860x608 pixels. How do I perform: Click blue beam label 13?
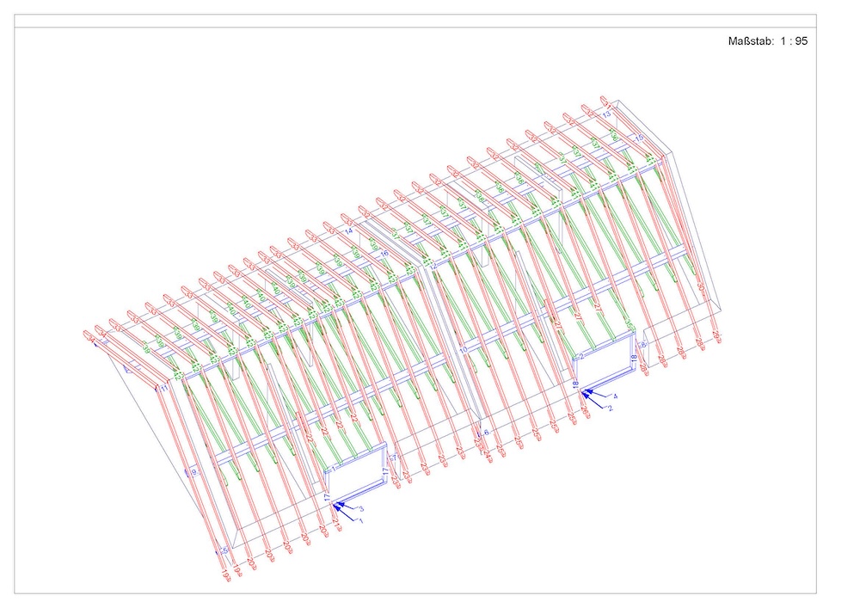click(606, 114)
